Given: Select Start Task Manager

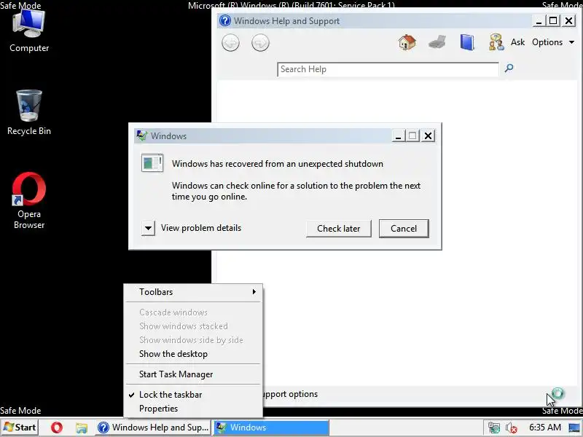Looking at the screenshot, I should [x=193, y=374].
